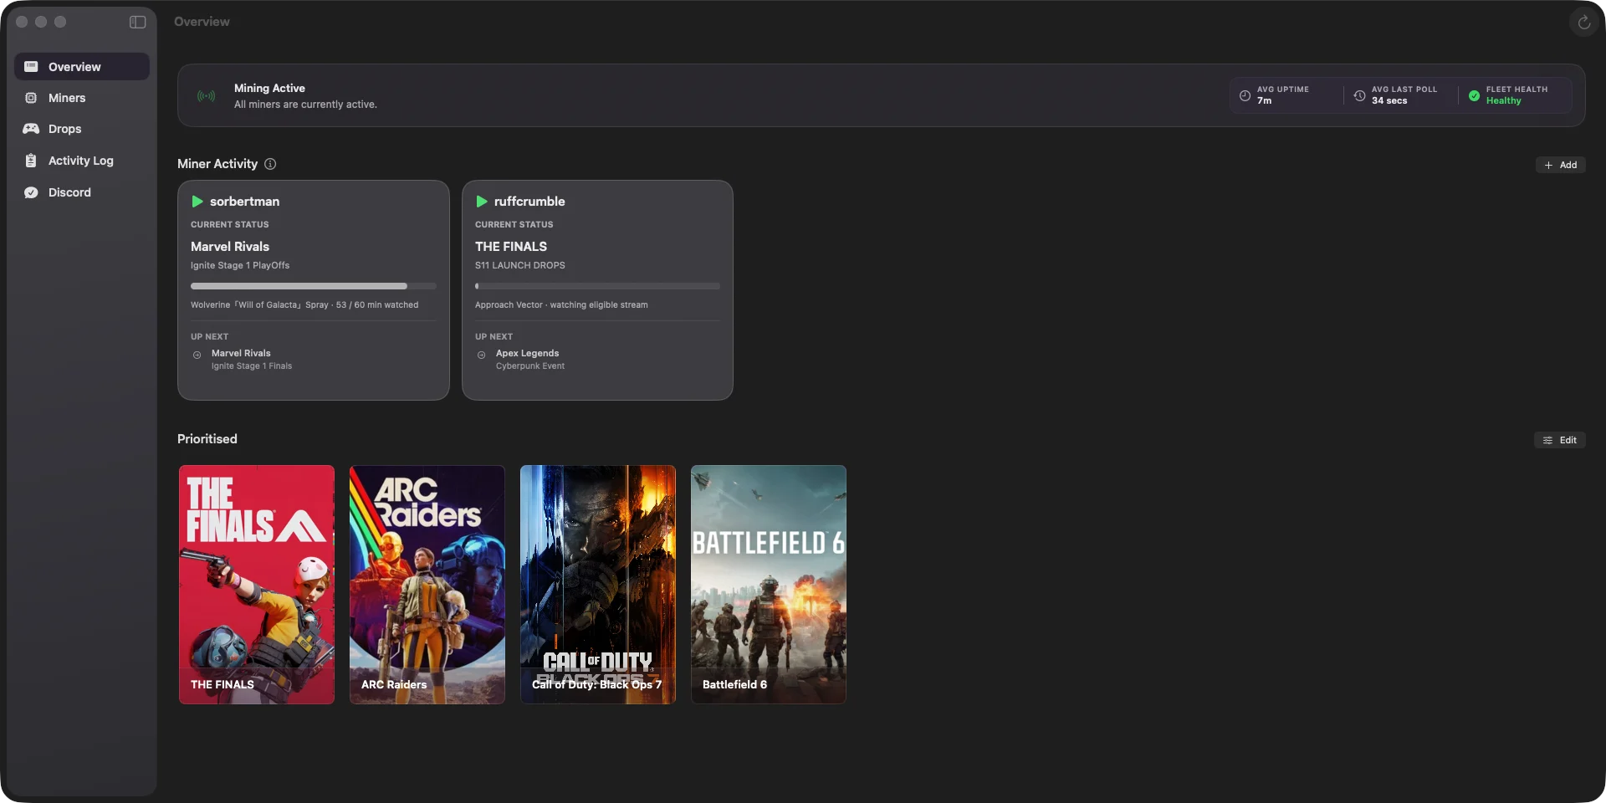Click Ignite Stage 1 PlayOffs text
1606x803 pixels.
240,265
